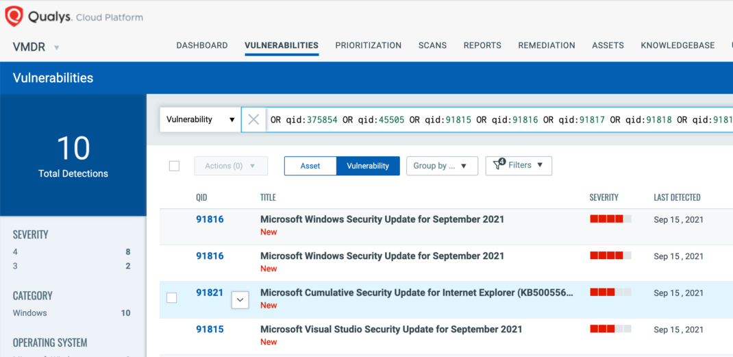
Task: Open the second QID 91816 link
Action: click(210, 256)
